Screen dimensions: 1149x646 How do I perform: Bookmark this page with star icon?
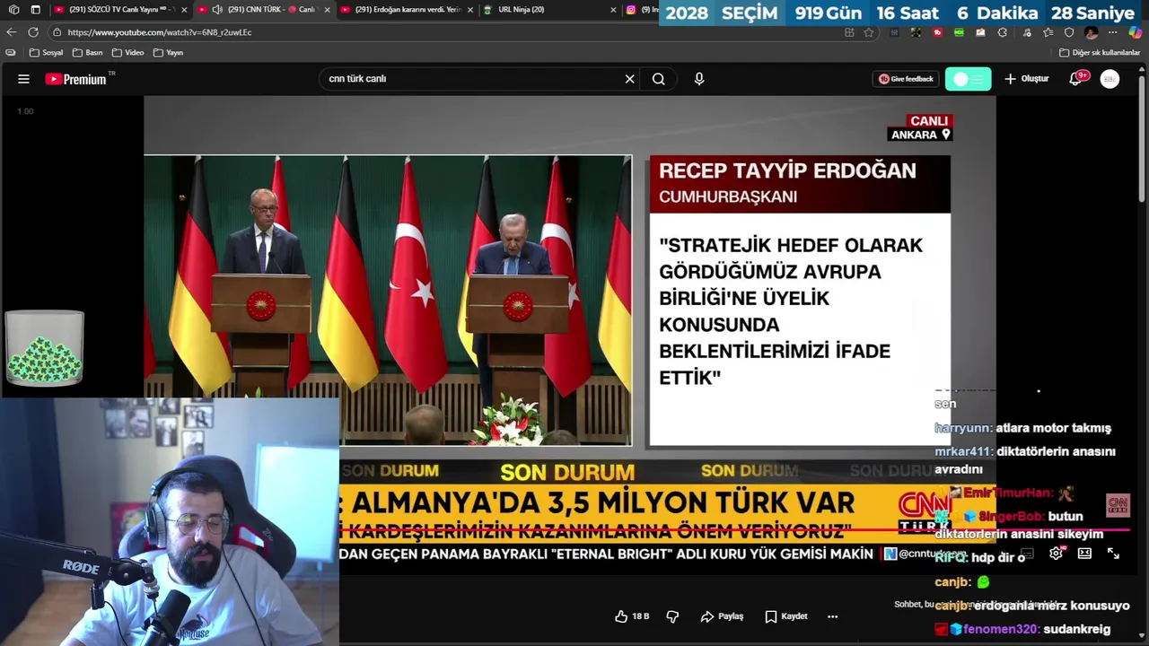(x=869, y=32)
